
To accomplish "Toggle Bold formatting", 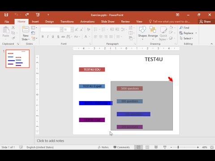I will (x=43, y=37).
